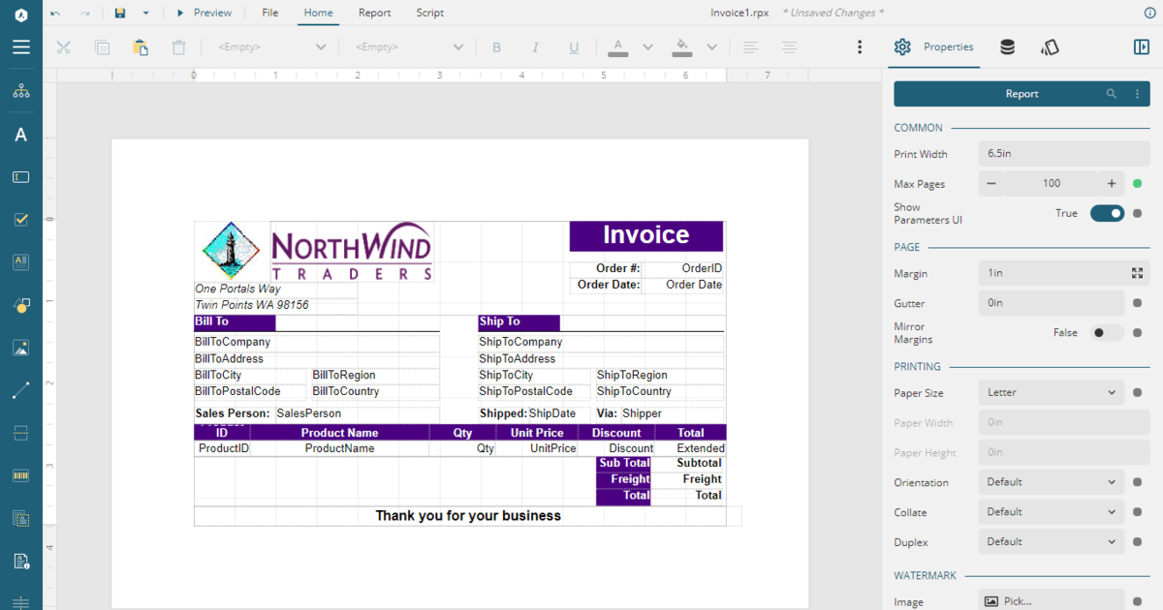Toggle Show Parameters UI switch off

[x=1107, y=213]
